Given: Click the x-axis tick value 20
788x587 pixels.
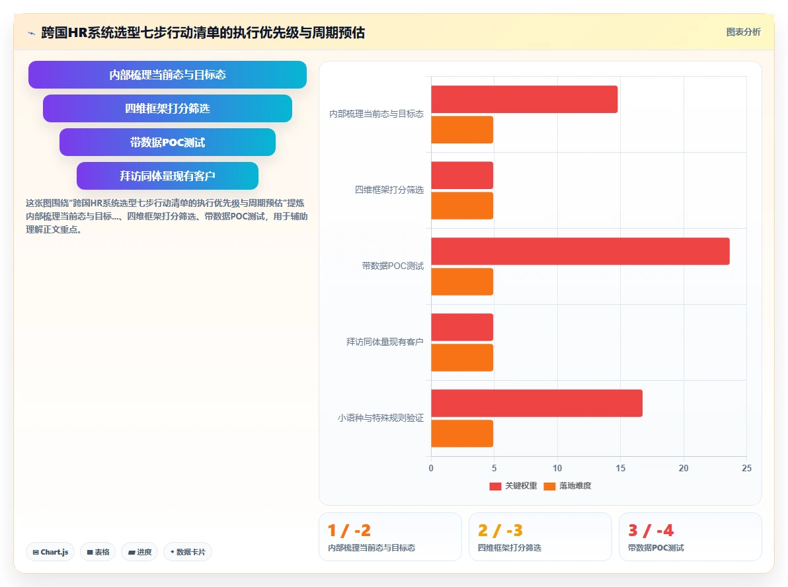Looking at the screenshot, I should [x=684, y=468].
